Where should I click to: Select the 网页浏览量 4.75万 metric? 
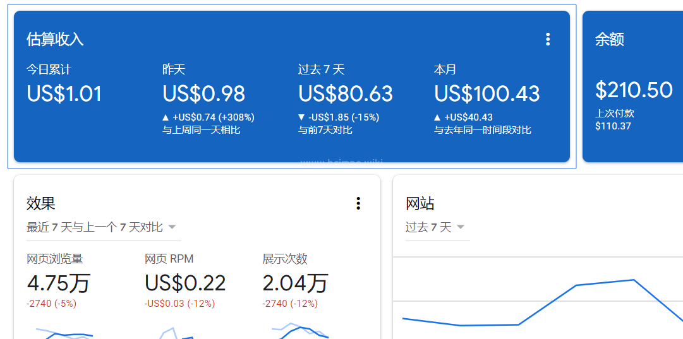pyautogui.click(x=59, y=283)
